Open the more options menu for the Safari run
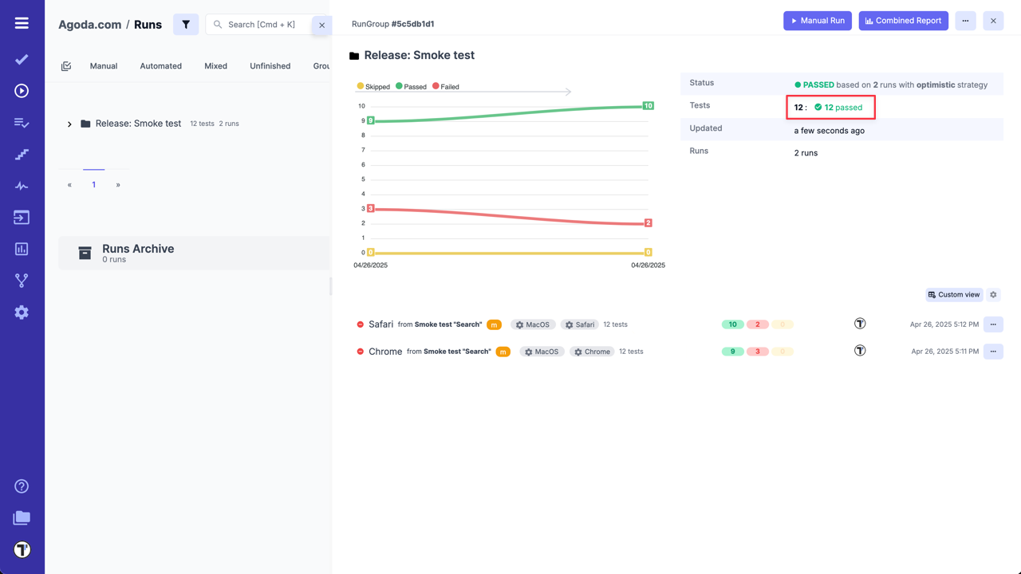The height and width of the screenshot is (574, 1021). tap(993, 324)
